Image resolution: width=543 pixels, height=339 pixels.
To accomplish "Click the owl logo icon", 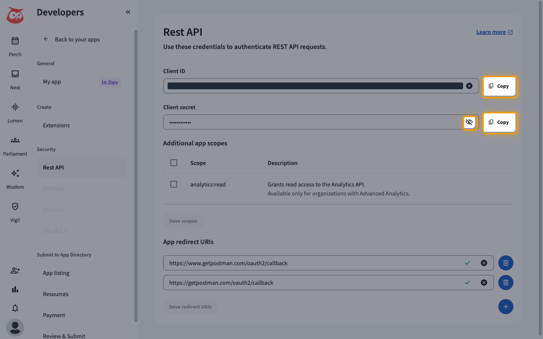I will [15, 15].
